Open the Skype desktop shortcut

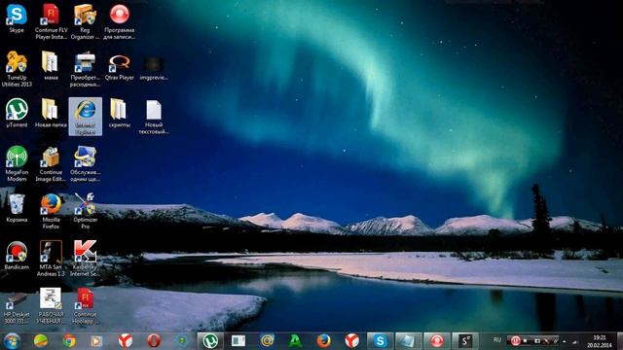pos(17,18)
